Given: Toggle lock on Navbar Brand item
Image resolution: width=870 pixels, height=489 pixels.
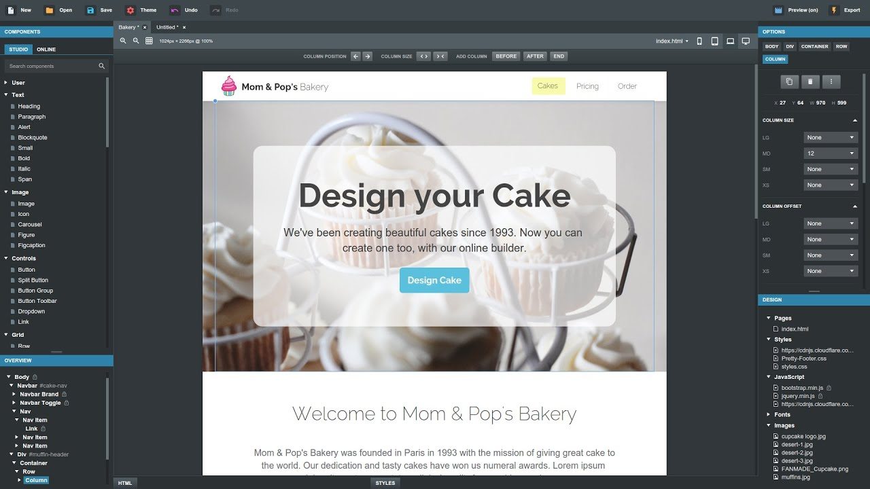Looking at the screenshot, I should coord(65,394).
